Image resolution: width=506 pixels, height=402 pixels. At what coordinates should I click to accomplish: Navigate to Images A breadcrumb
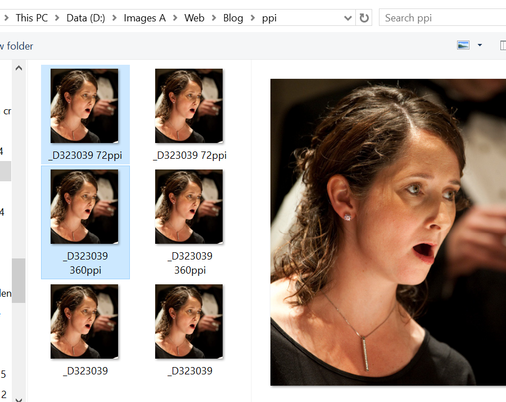(x=144, y=18)
